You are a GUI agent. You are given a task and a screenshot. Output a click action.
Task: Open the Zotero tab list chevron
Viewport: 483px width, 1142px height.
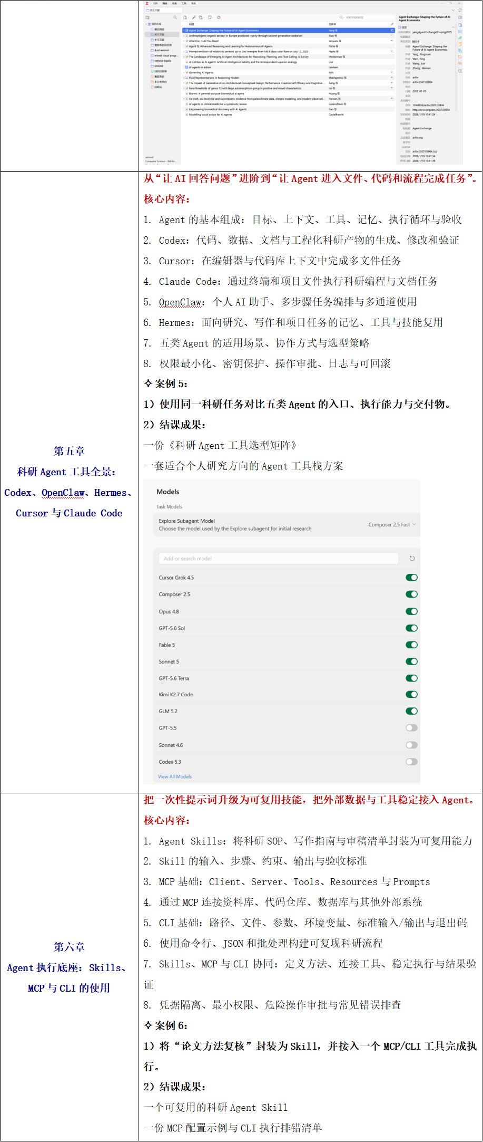[x=453, y=10]
